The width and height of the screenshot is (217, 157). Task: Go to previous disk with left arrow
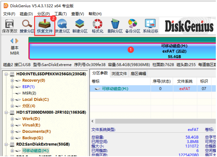coord(12,41)
